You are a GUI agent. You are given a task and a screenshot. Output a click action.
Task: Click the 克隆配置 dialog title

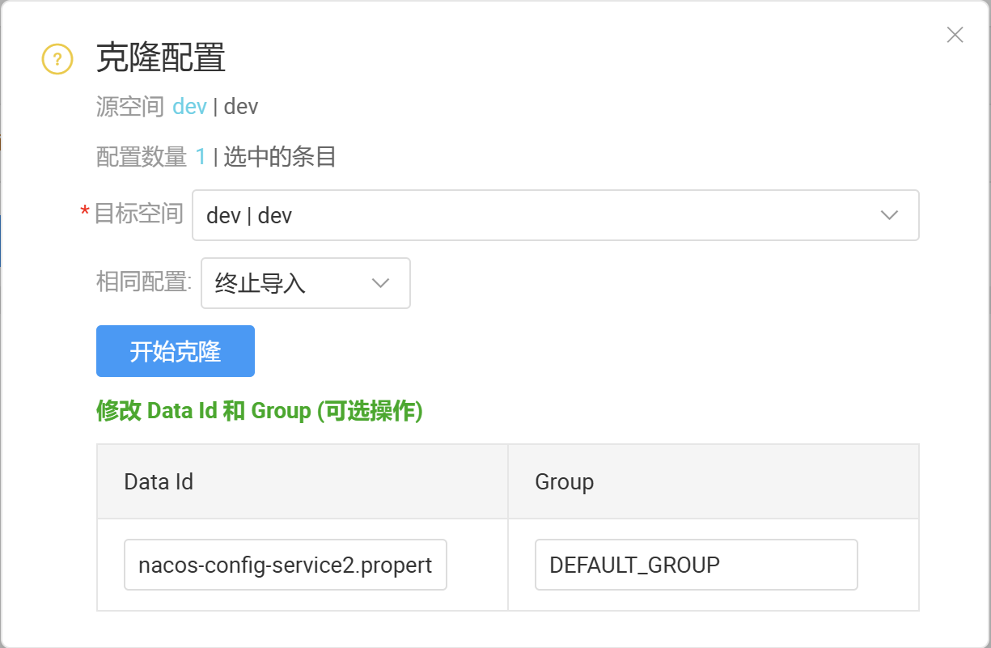tap(161, 58)
